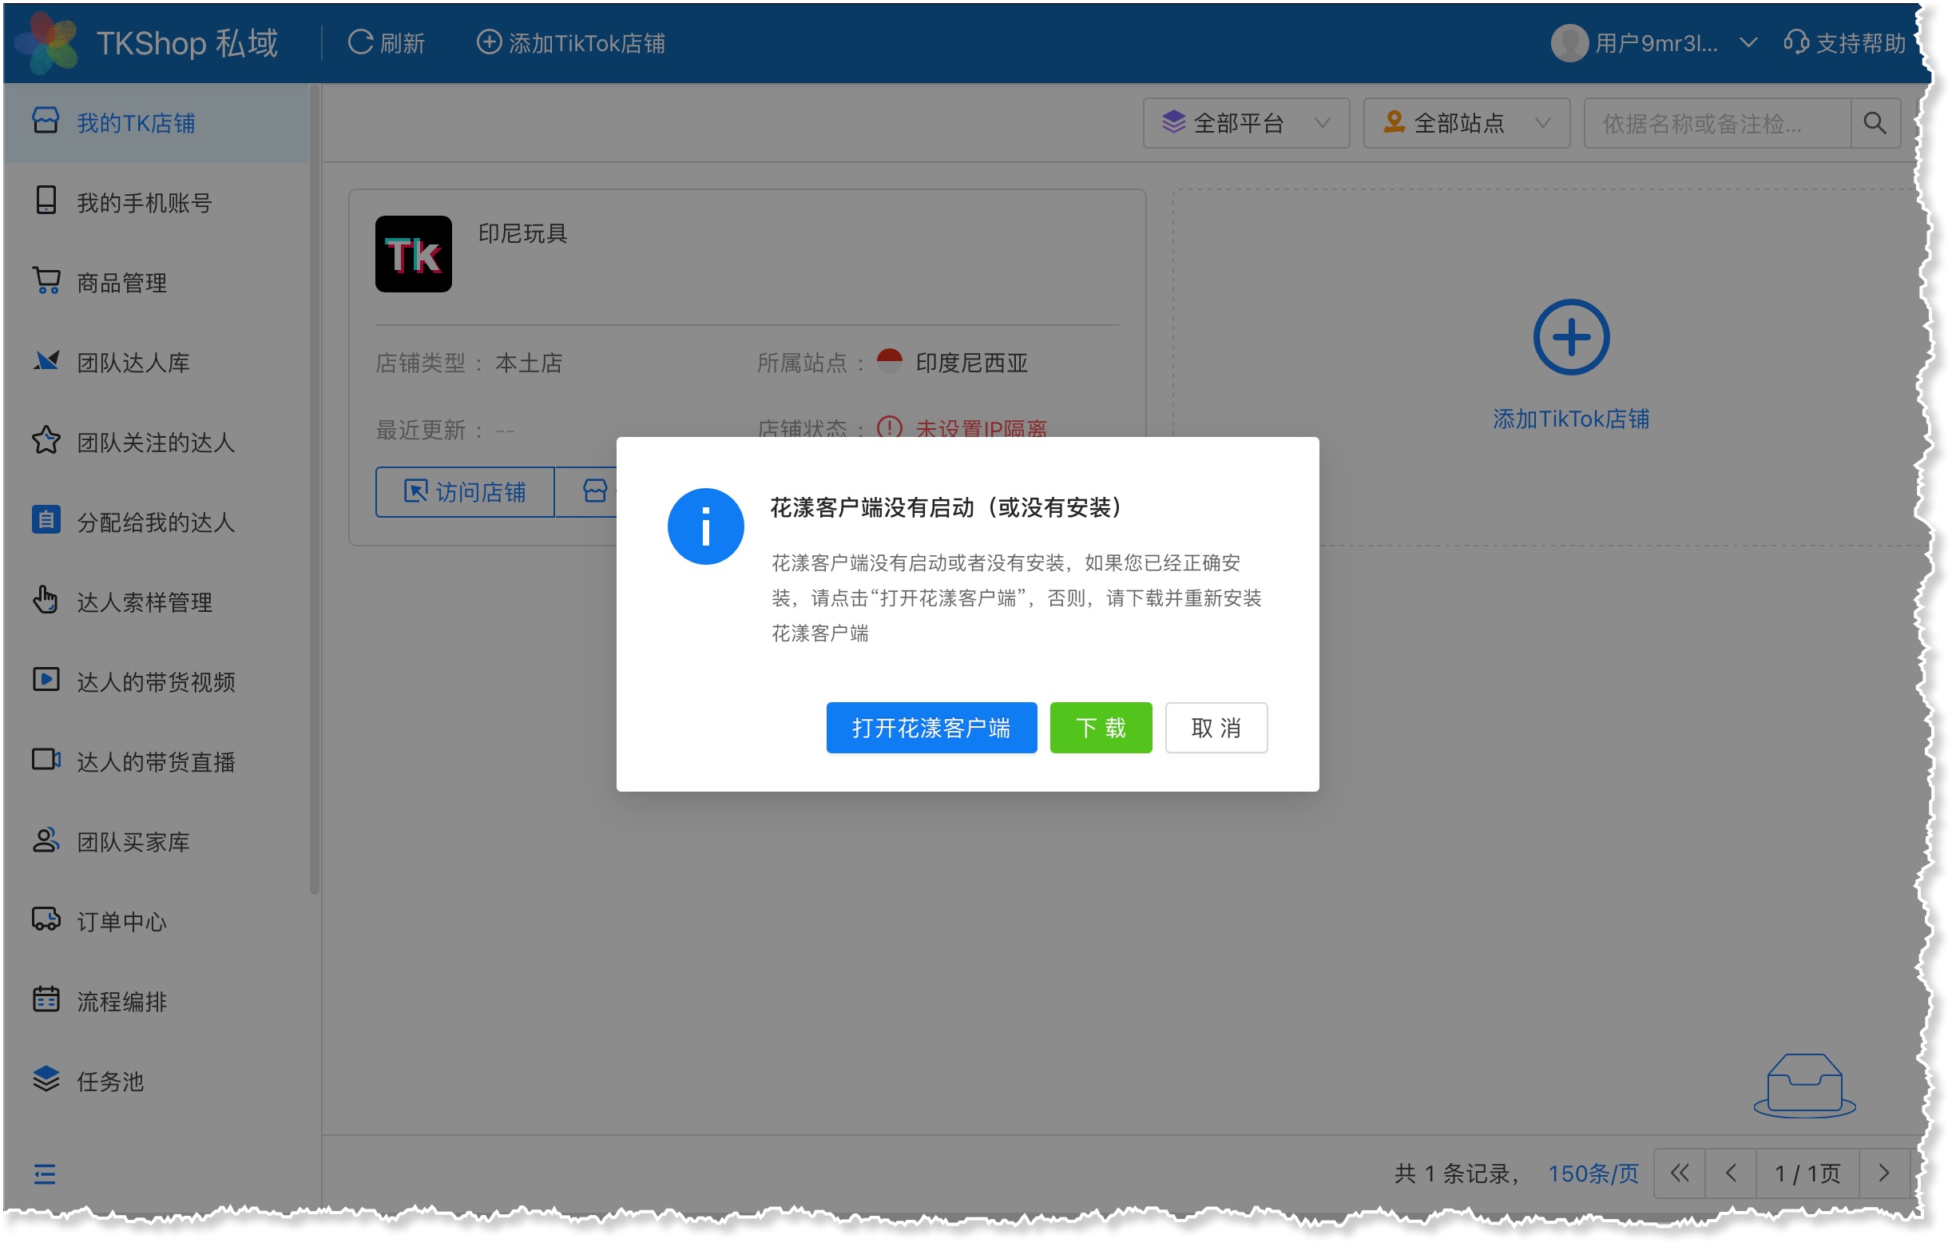Open 我的TK店铺 sidebar item

click(156, 123)
